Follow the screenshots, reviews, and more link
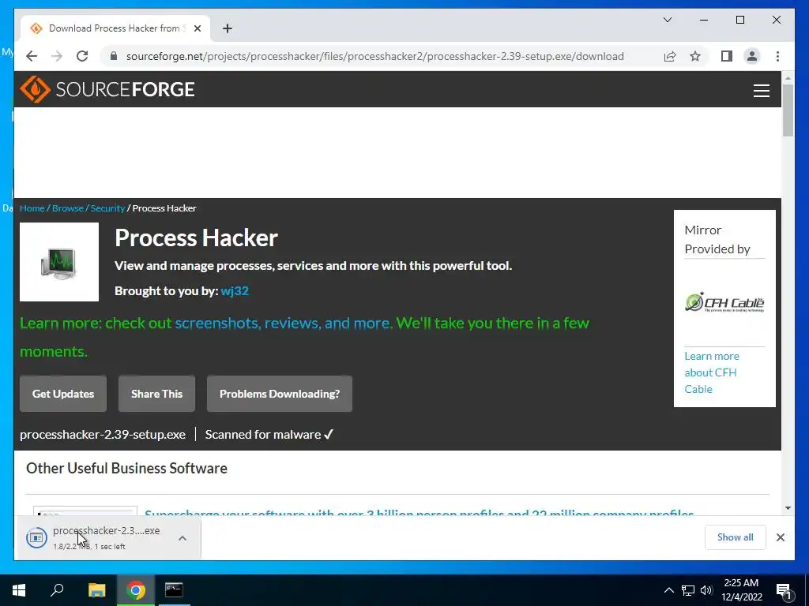809x606 pixels. click(x=284, y=323)
